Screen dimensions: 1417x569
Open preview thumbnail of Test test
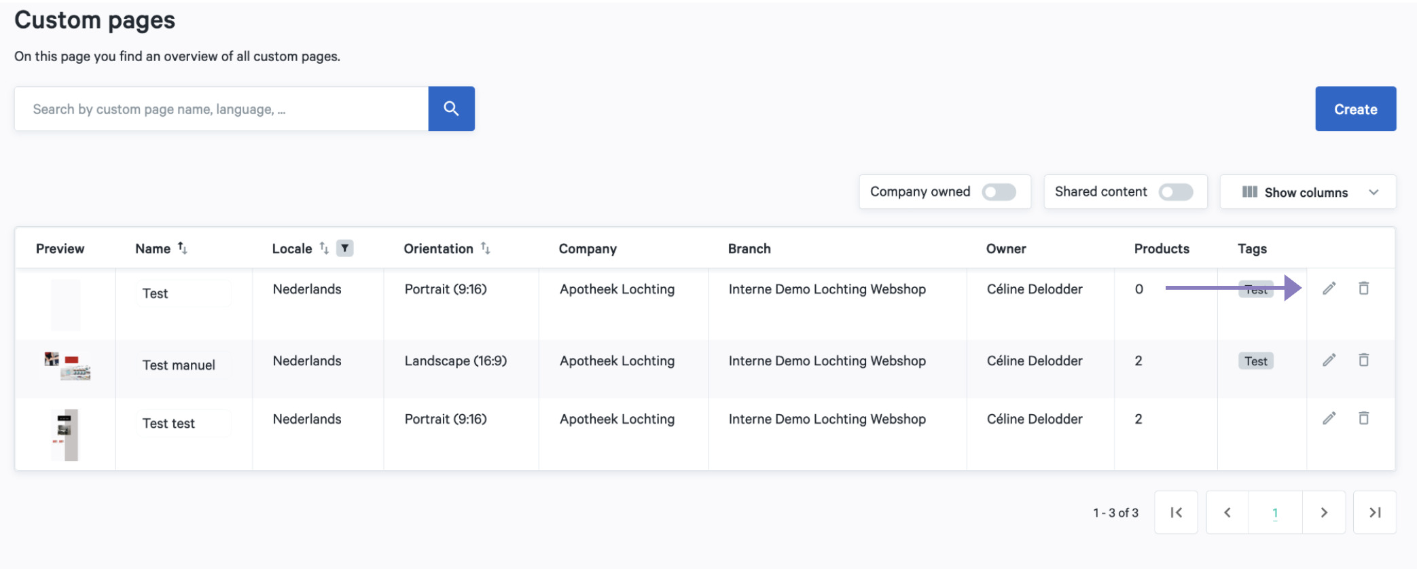(66, 435)
